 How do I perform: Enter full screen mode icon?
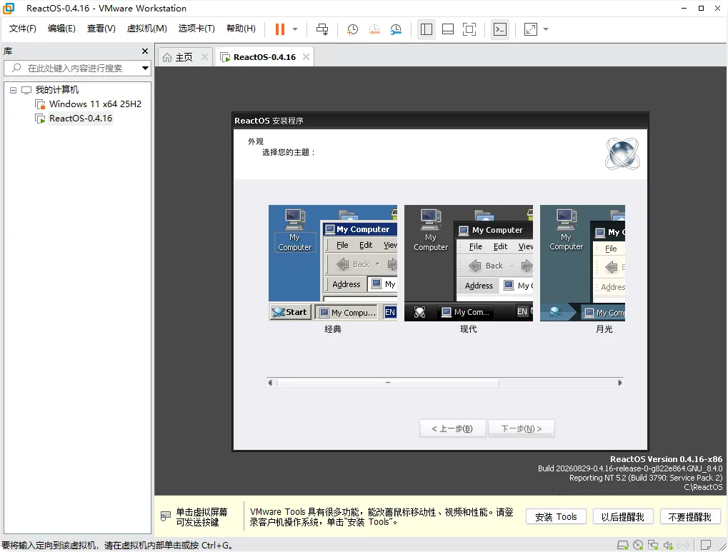pyautogui.click(x=469, y=29)
